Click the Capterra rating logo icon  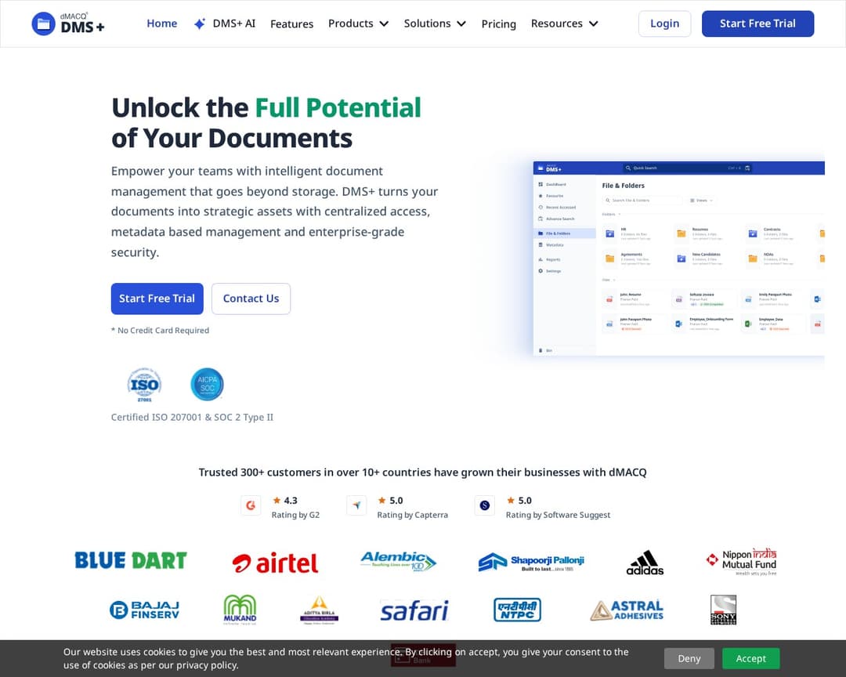[x=356, y=506]
